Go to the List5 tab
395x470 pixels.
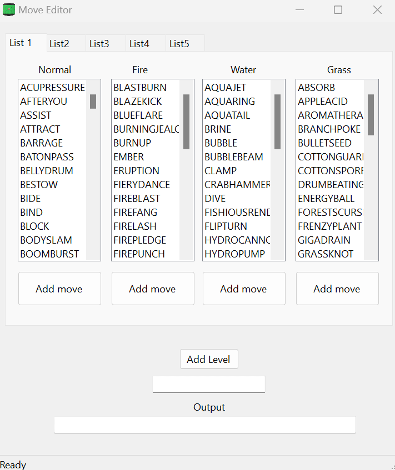pyautogui.click(x=179, y=44)
